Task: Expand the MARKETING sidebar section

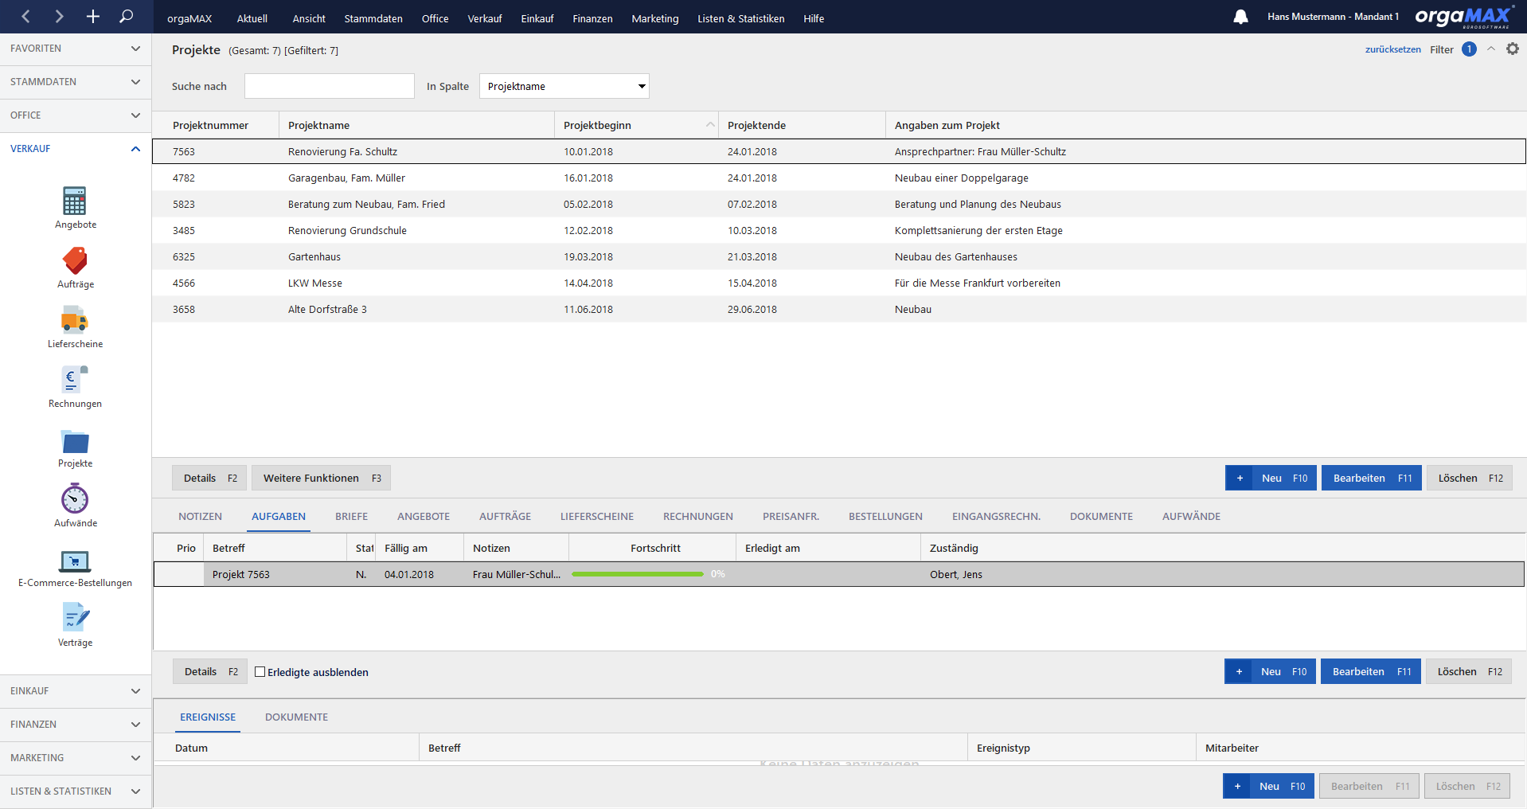Action: click(x=76, y=758)
